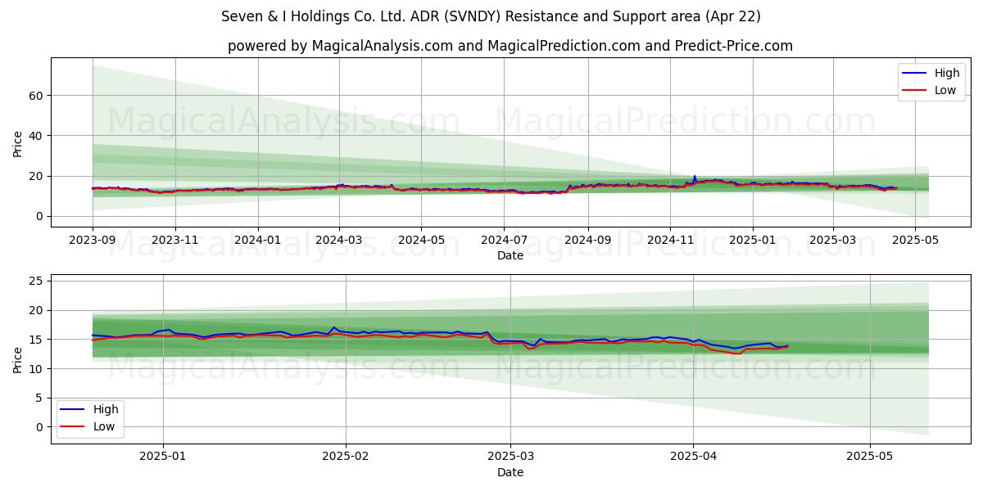The width and height of the screenshot is (983, 491).
Task: Click the '2023-11' tick label
Action: [x=174, y=240]
